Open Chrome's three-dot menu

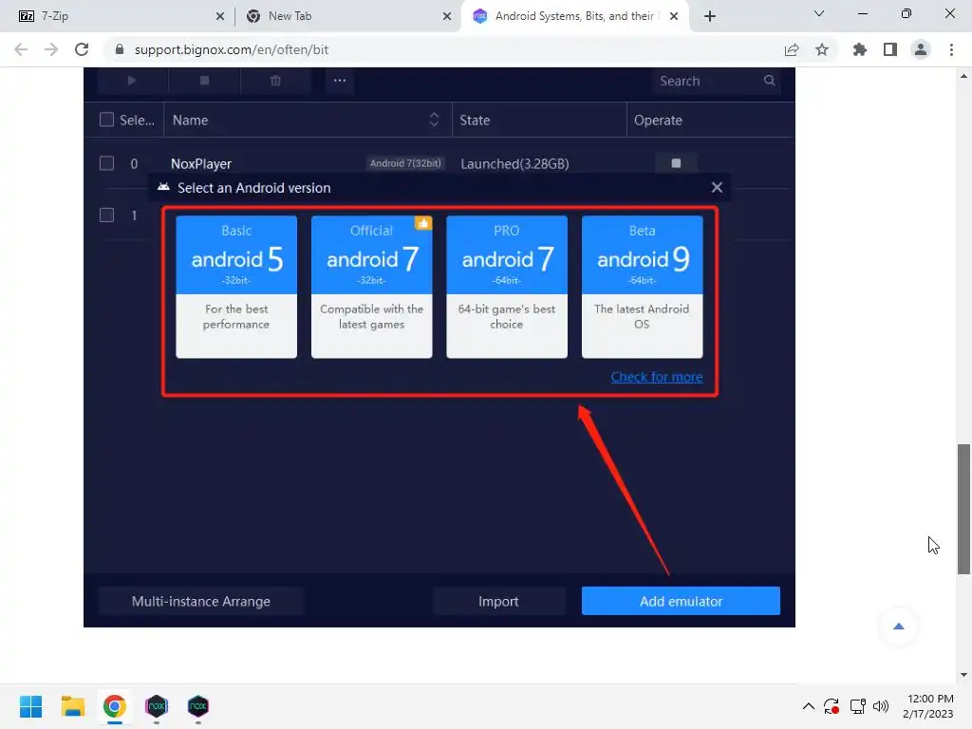(x=951, y=49)
